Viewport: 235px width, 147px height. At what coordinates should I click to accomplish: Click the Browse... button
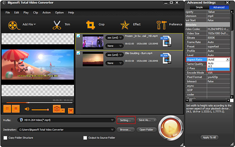125,130
